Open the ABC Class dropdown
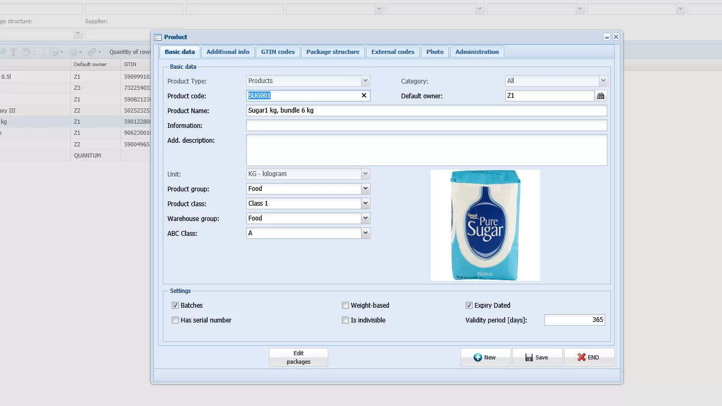The width and height of the screenshot is (722, 406). click(x=365, y=233)
